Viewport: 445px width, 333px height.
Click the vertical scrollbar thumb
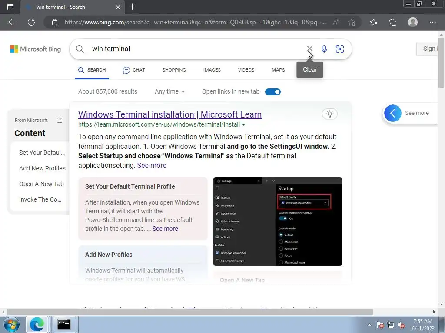point(441,64)
